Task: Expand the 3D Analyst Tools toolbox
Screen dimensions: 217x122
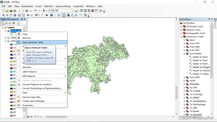Action: (181, 27)
